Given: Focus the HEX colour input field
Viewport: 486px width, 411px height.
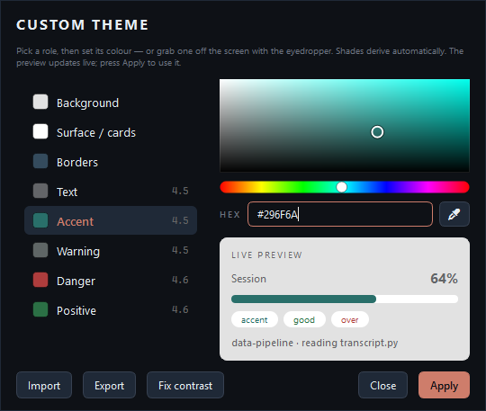Looking at the screenshot, I should (x=340, y=214).
